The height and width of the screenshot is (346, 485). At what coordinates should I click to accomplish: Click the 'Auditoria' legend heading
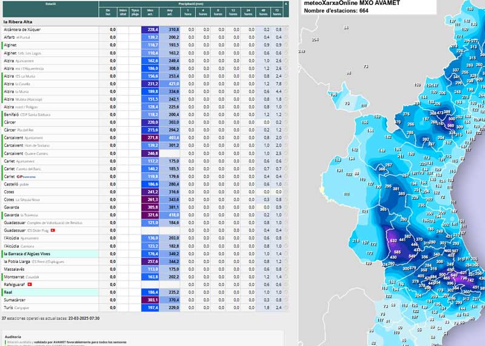13,337
